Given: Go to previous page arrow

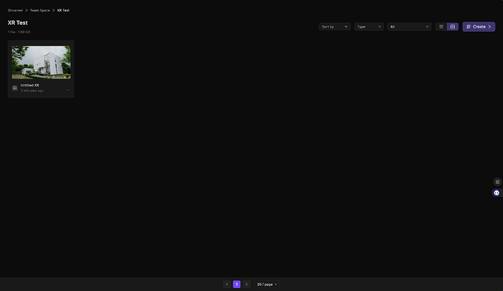Looking at the screenshot, I should tap(227, 284).
